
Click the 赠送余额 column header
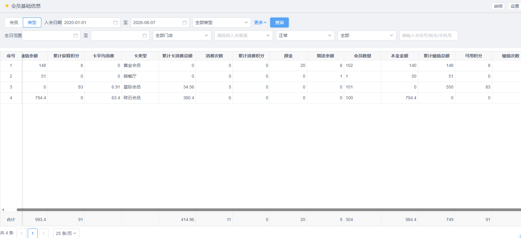click(325, 56)
